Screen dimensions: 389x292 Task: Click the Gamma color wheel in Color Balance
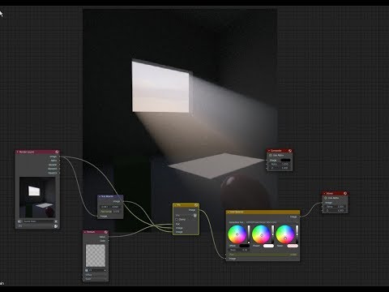click(x=261, y=234)
